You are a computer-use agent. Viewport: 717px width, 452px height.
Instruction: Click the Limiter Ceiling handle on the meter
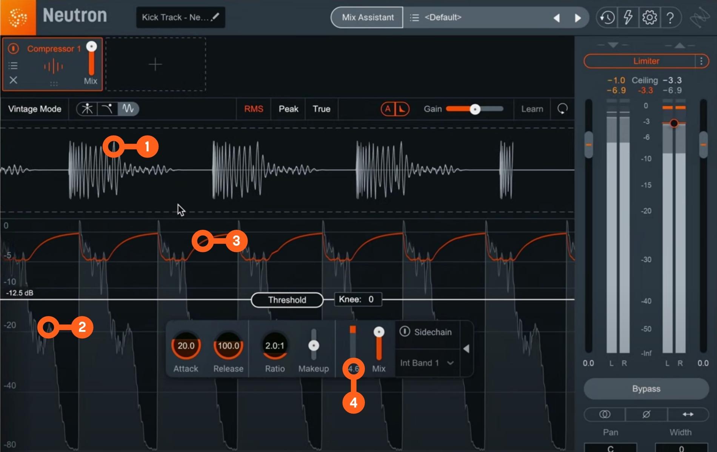(674, 123)
